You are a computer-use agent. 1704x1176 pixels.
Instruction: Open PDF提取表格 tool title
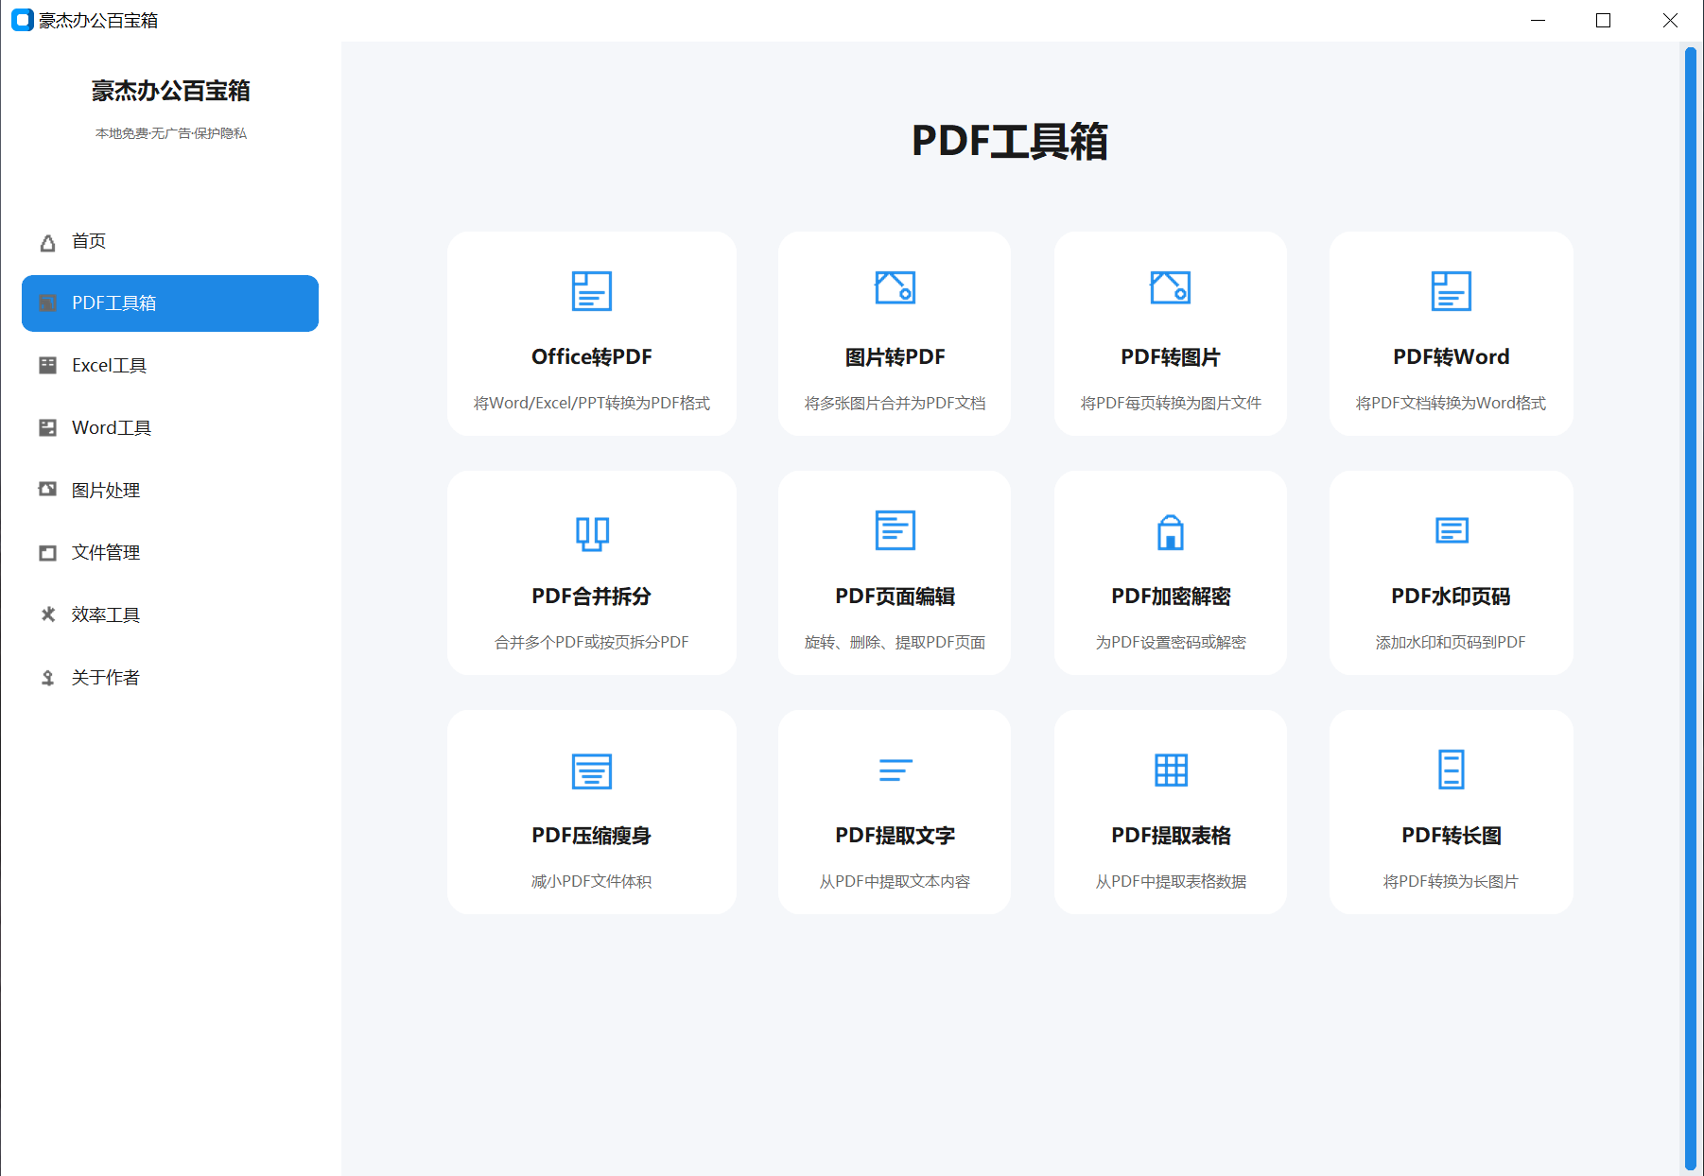1170,835
